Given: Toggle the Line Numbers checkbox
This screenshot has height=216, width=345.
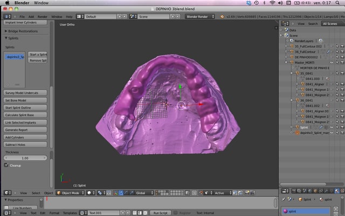Looking at the screenshot, I should 6,207.
